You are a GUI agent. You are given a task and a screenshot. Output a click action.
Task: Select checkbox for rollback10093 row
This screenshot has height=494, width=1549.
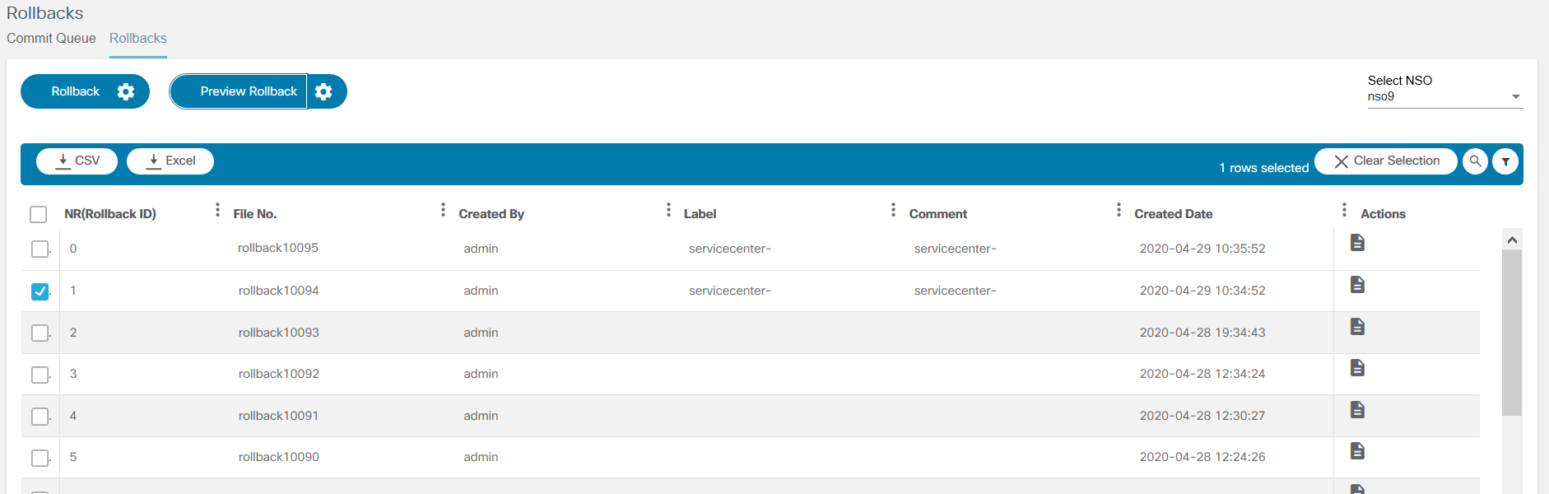pos(40,333)
